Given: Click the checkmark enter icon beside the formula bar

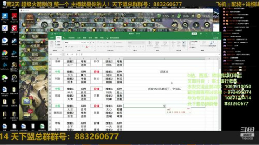Looking at the screenshot, I should pyautogui.click(x=72, y=55).
